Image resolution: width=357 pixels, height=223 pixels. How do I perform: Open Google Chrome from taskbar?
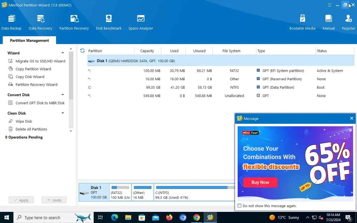pyautogui.click(x=197, y=217)
